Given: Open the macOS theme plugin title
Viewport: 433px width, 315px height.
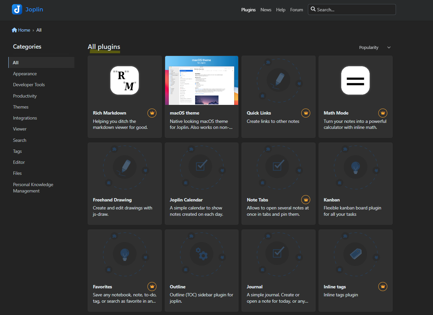Looking at the screenshot, I should coord(184,113).
